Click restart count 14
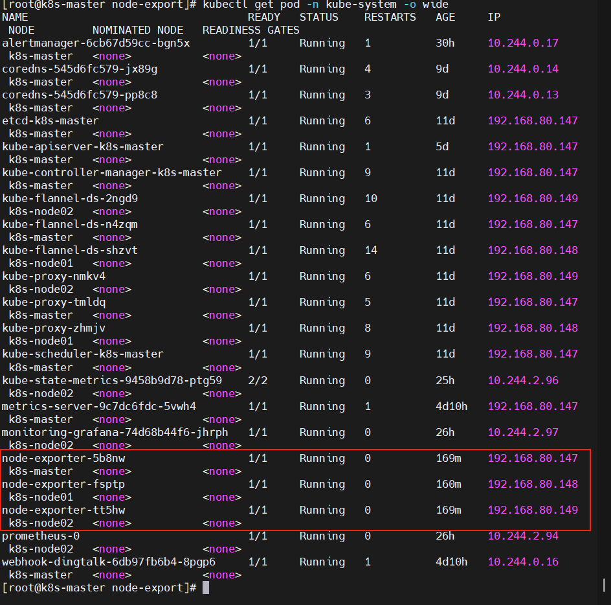This screenshot has height=605, width=611. 371,250
